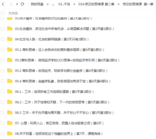The image size is (156, 139).
Task: Open folder icon of 03.社会模块
Action: tap(10, 29)
